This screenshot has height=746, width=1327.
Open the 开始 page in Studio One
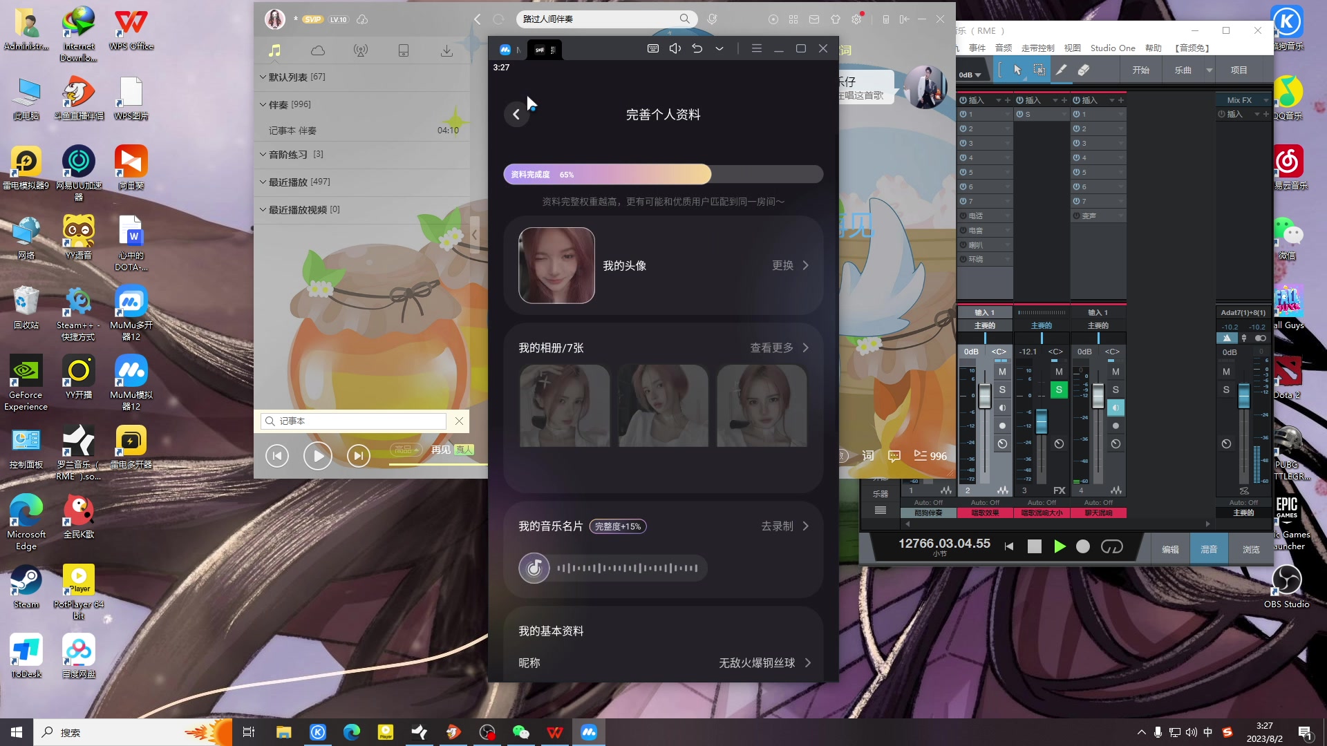tap(1140, 70)
